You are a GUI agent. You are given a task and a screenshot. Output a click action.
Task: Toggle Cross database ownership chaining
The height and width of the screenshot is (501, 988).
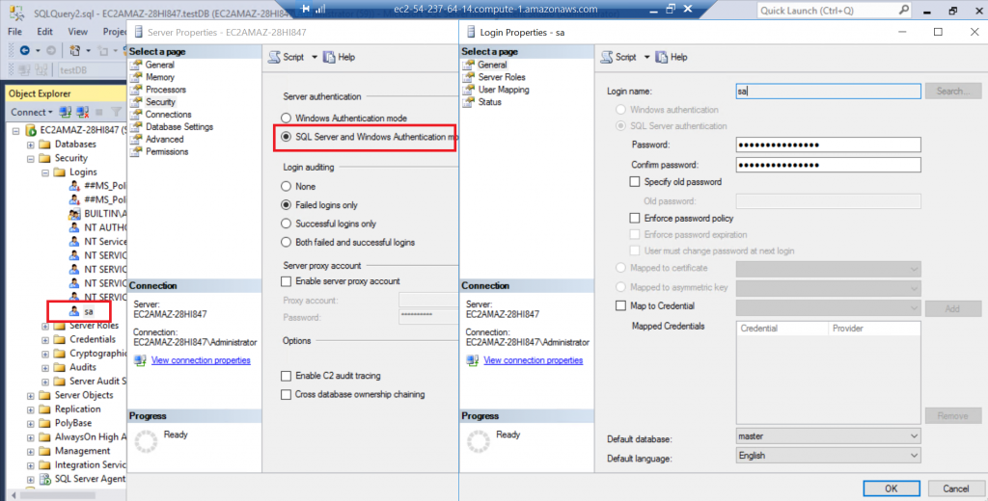(x=286, y=395)
